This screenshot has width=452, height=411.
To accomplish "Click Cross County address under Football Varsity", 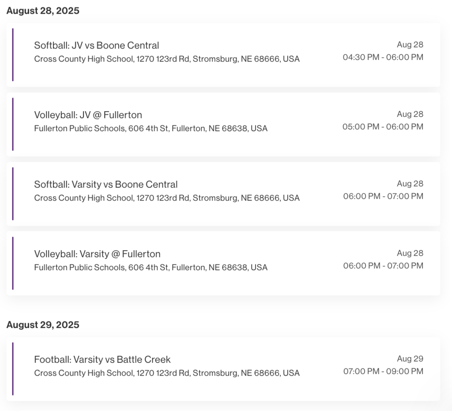I will tap(167, 373).
